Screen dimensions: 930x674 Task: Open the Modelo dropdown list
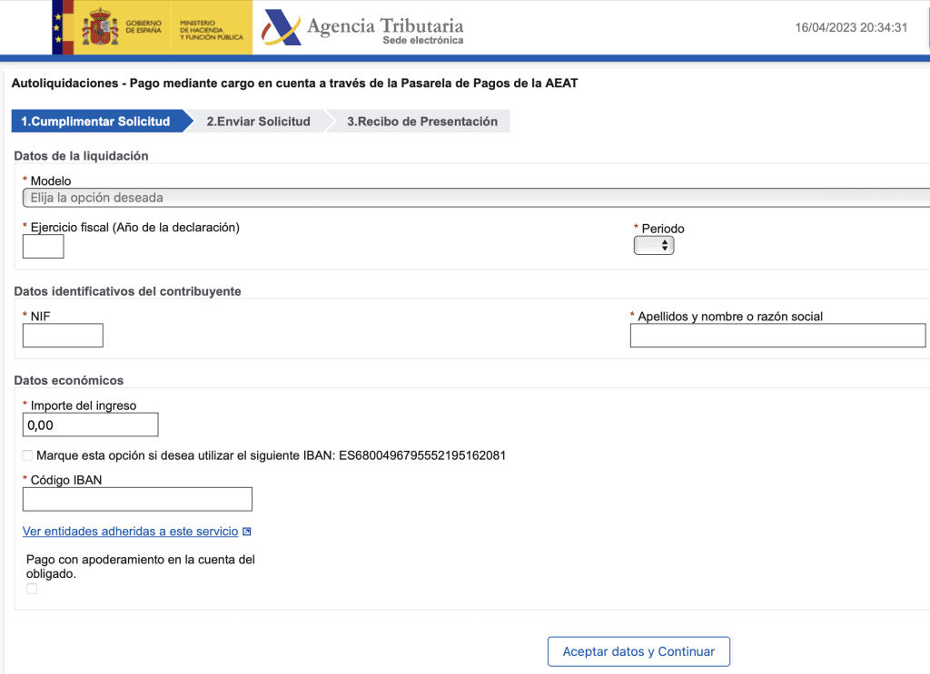pos(476,198)
